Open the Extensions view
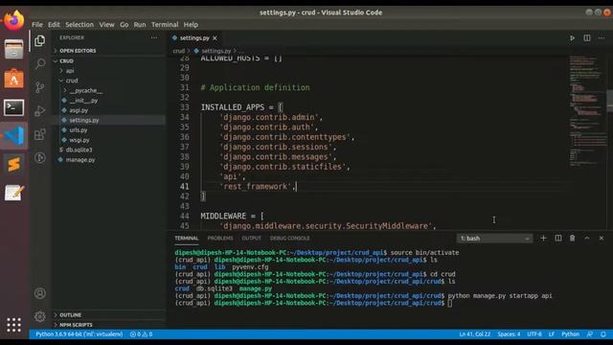The height and width of the screenshot is (345, 613). [x=39, y=134]
